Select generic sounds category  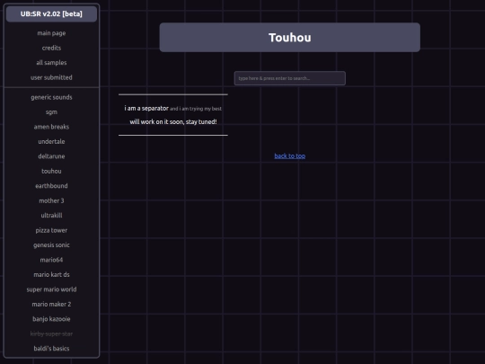[51, 97]
